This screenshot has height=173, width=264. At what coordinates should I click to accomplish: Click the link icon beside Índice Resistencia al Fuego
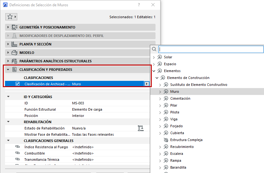point(18,147)
